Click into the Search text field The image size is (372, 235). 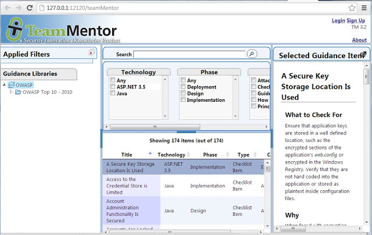coord(189,54)
